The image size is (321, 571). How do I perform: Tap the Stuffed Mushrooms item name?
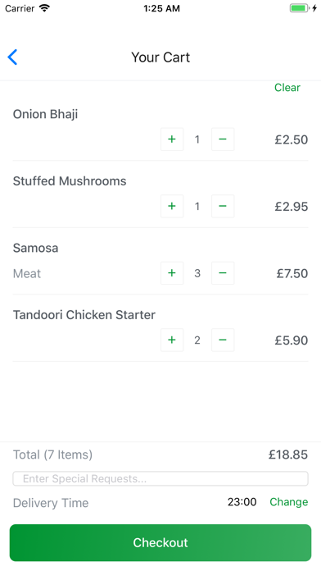70,181
